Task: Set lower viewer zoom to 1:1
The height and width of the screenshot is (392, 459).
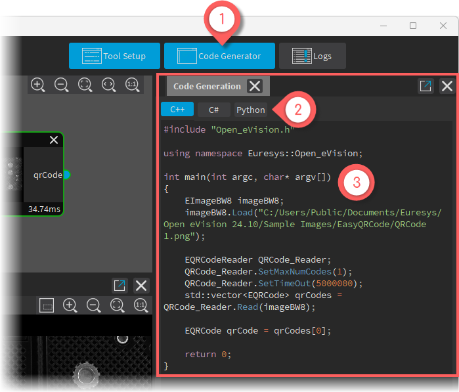Action: pos(141,305)
